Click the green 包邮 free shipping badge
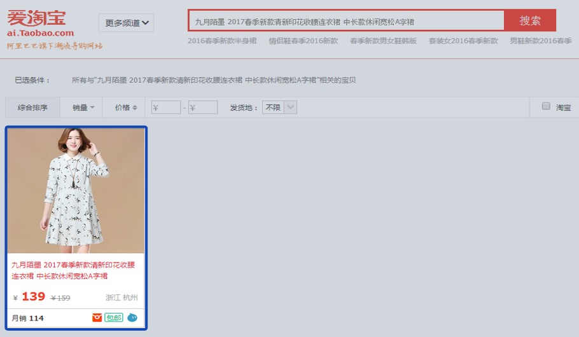This screenshot has width=579, height=337. (114, 318)
